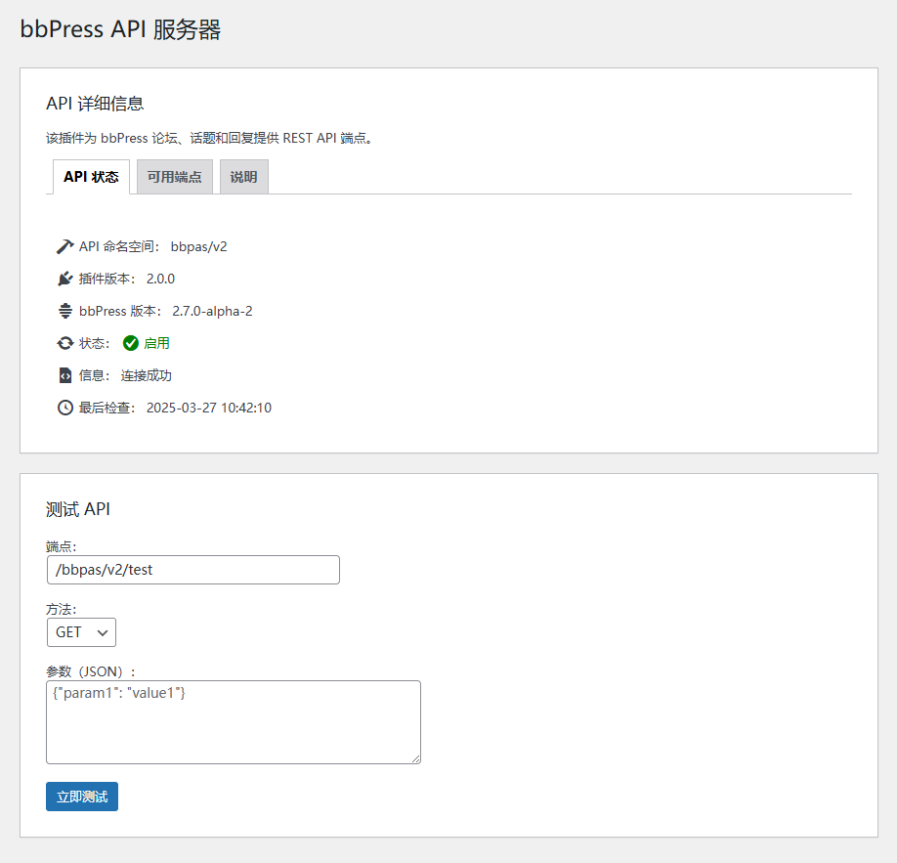Click the textarea resize handle corner

(x=415, y=758)
